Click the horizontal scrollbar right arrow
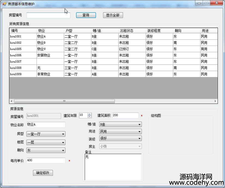The height and width of the screenshot is (188, 225). (215, 101)
